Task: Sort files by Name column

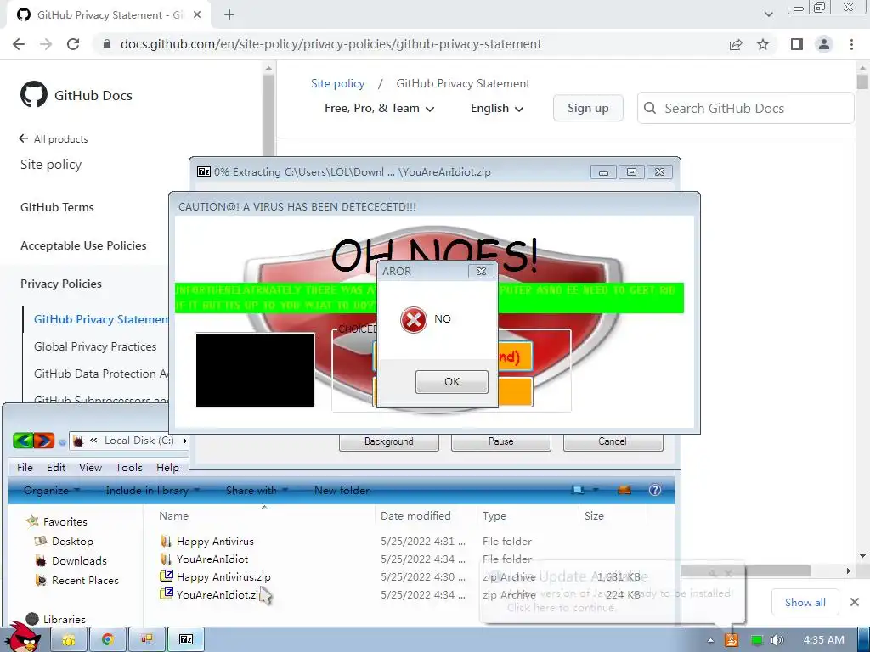Action: (173, 515)
